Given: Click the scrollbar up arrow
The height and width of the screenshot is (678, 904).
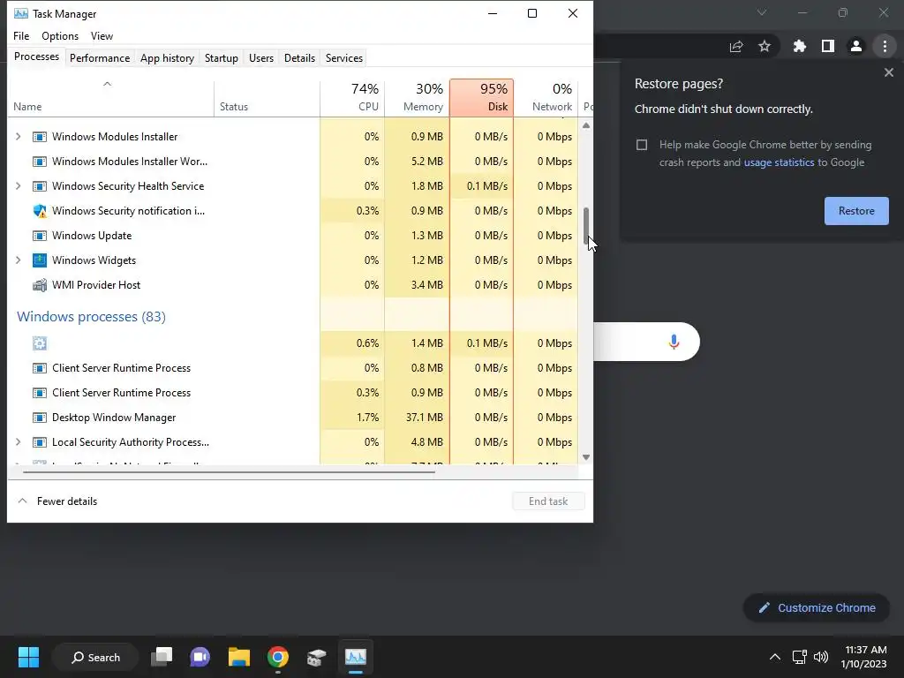Looking at the screenshot, I should (x=586, y=125).
